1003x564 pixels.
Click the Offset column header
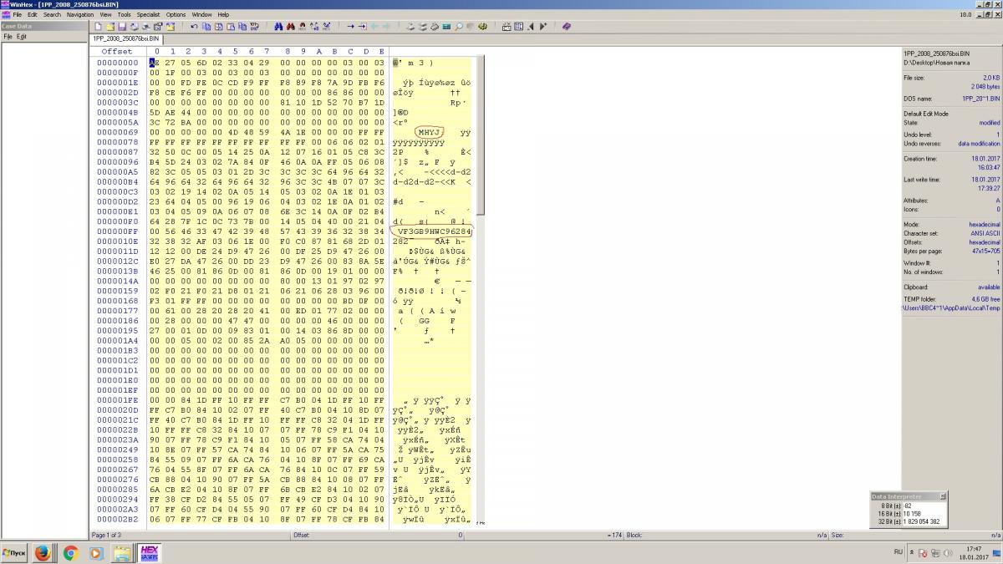coord(117,52)
